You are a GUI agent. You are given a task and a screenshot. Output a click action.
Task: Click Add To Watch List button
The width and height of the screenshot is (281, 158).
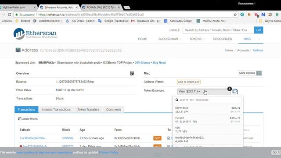(188, 82)
